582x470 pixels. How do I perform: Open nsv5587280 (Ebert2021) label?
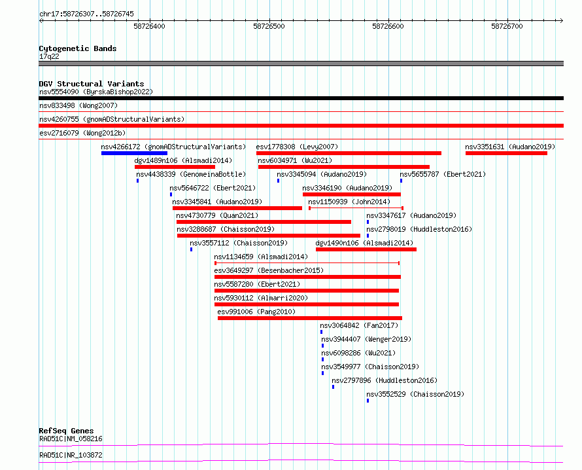(257, 284)
